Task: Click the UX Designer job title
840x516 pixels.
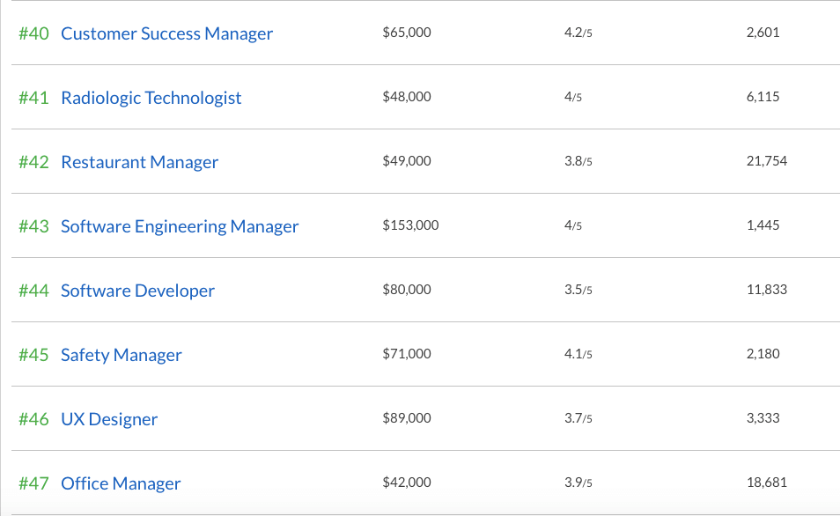Action: pos(109,419)
